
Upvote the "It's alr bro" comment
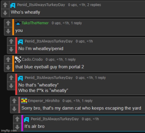pyautogui.click(x=17, y=119)
